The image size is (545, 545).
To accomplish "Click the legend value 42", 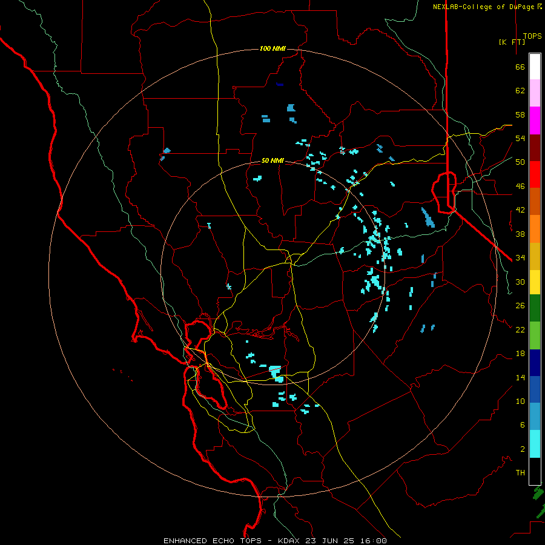I will (520, 210).
